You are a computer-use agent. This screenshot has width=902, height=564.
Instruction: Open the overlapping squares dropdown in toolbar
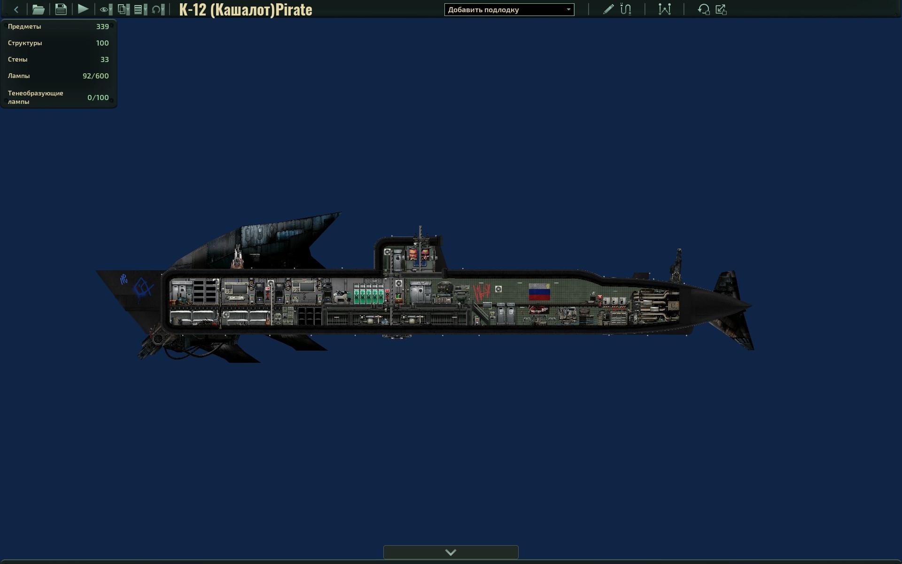pyautogui.click(x=124, y=9)
